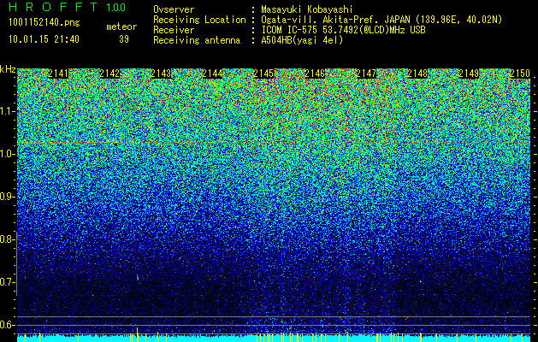
Task: Select the filename 1001152140.png
Action: [x=44, y=23]
